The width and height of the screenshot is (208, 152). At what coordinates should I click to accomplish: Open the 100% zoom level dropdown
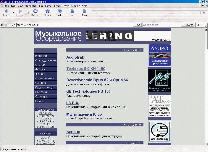pos(206,25)
